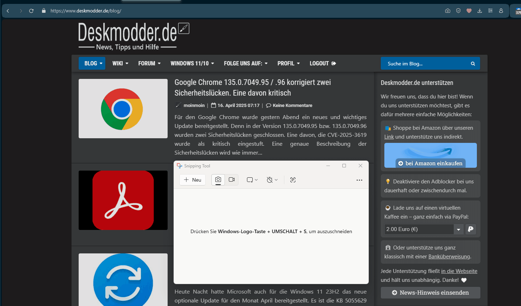Open the delay timer dropdown in Snipping Tool
The image size is (521, 306).
click(x=272, y=180)
